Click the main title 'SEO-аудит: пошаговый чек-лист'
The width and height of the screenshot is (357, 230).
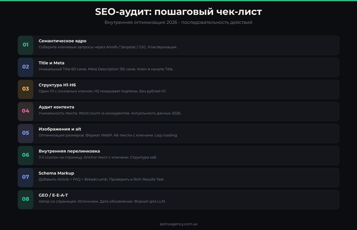coord(178,12)
